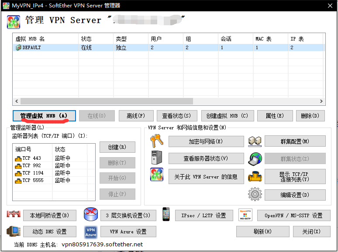This screenshot has width=338, height=252.
Task: Click the 类型 column header
Action: 131,39
